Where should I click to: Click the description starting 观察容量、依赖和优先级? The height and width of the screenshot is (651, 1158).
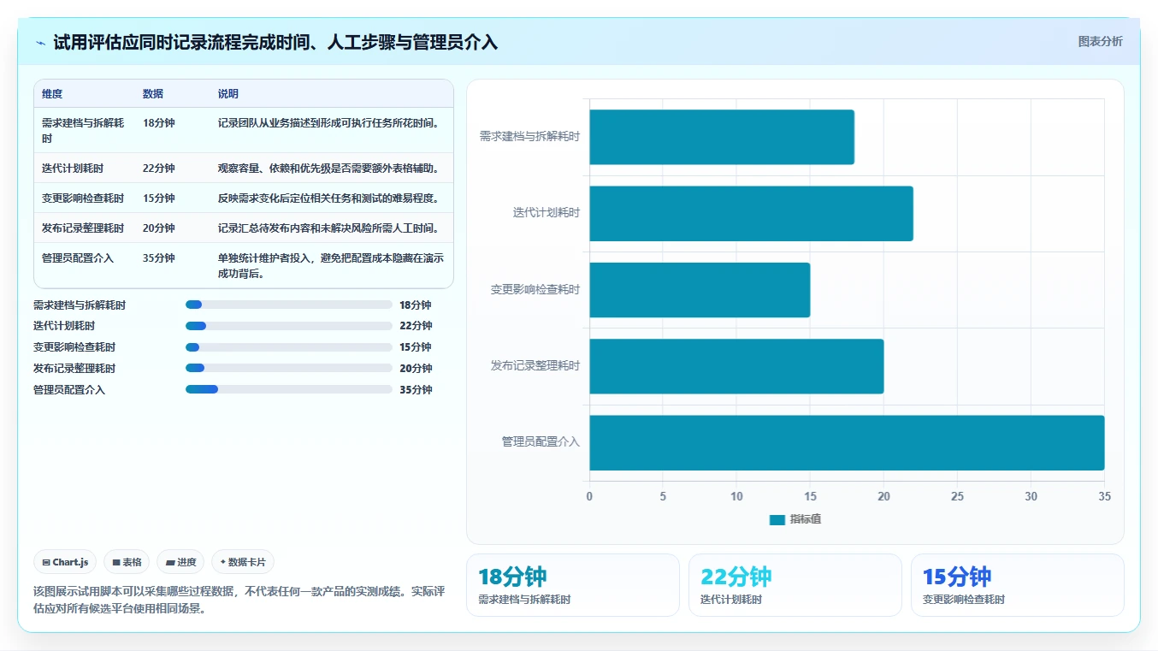point(329,169)
